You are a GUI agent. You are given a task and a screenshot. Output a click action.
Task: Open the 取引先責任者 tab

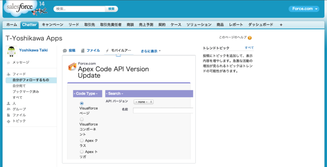tap(111, 24)
